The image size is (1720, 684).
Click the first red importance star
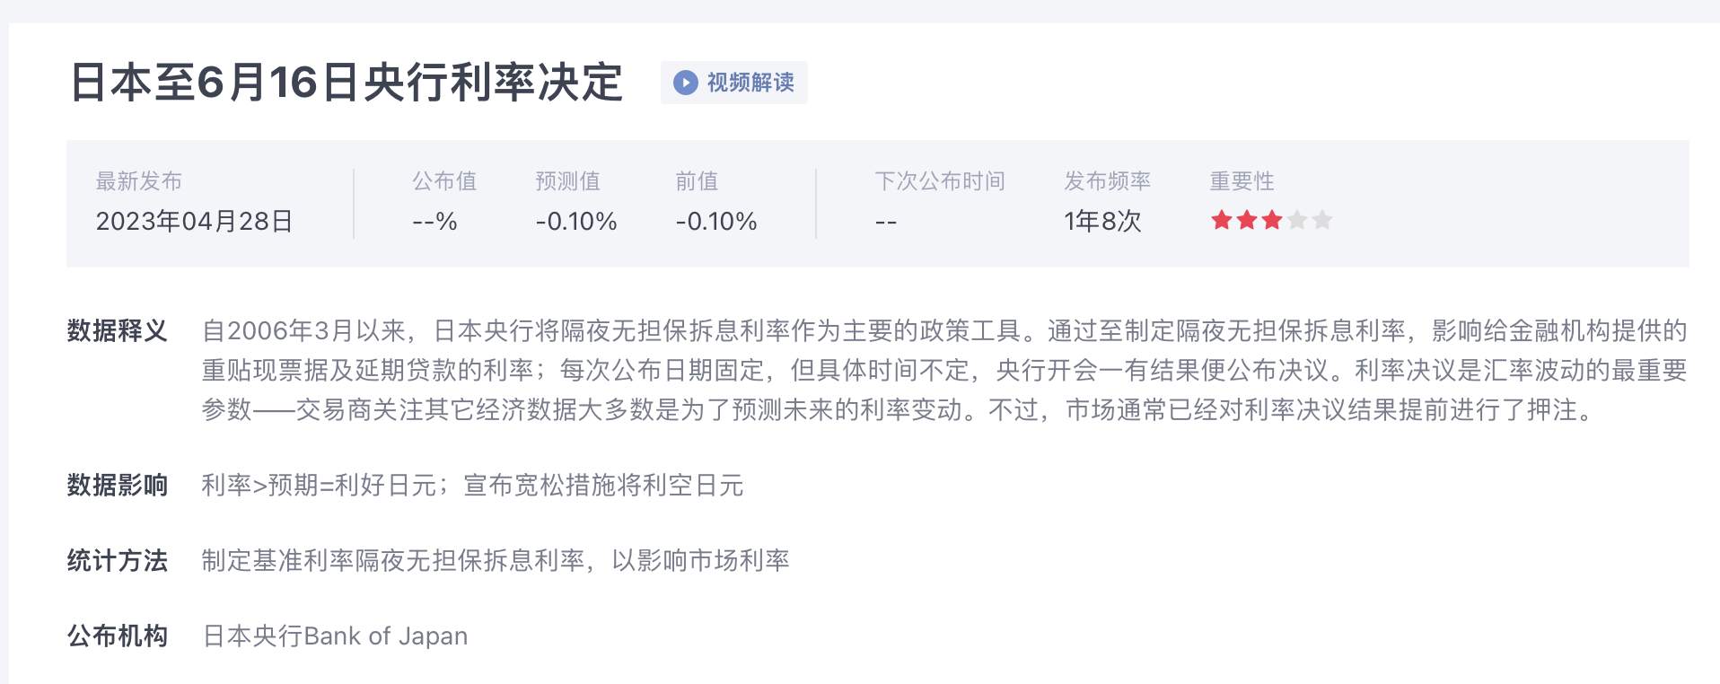(x=1222, y=220)
